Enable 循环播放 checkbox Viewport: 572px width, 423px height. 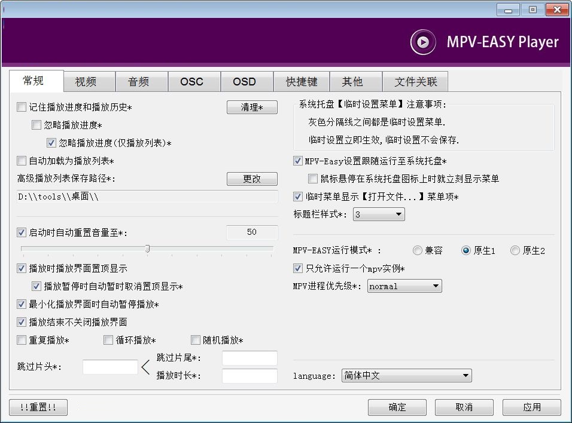(x=108, y=340)
